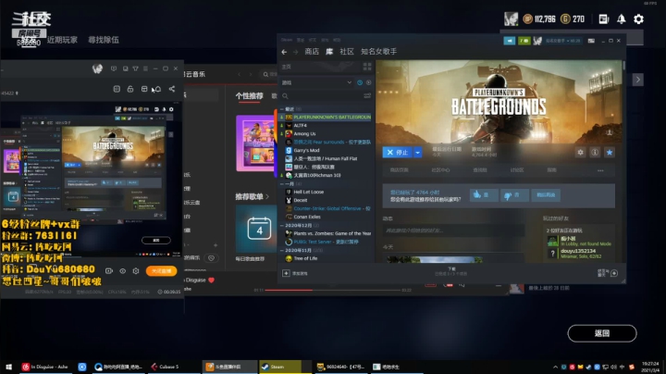Click the camera icon in streaming app
This screenshot has width=666, height=374.
(109, 270)
